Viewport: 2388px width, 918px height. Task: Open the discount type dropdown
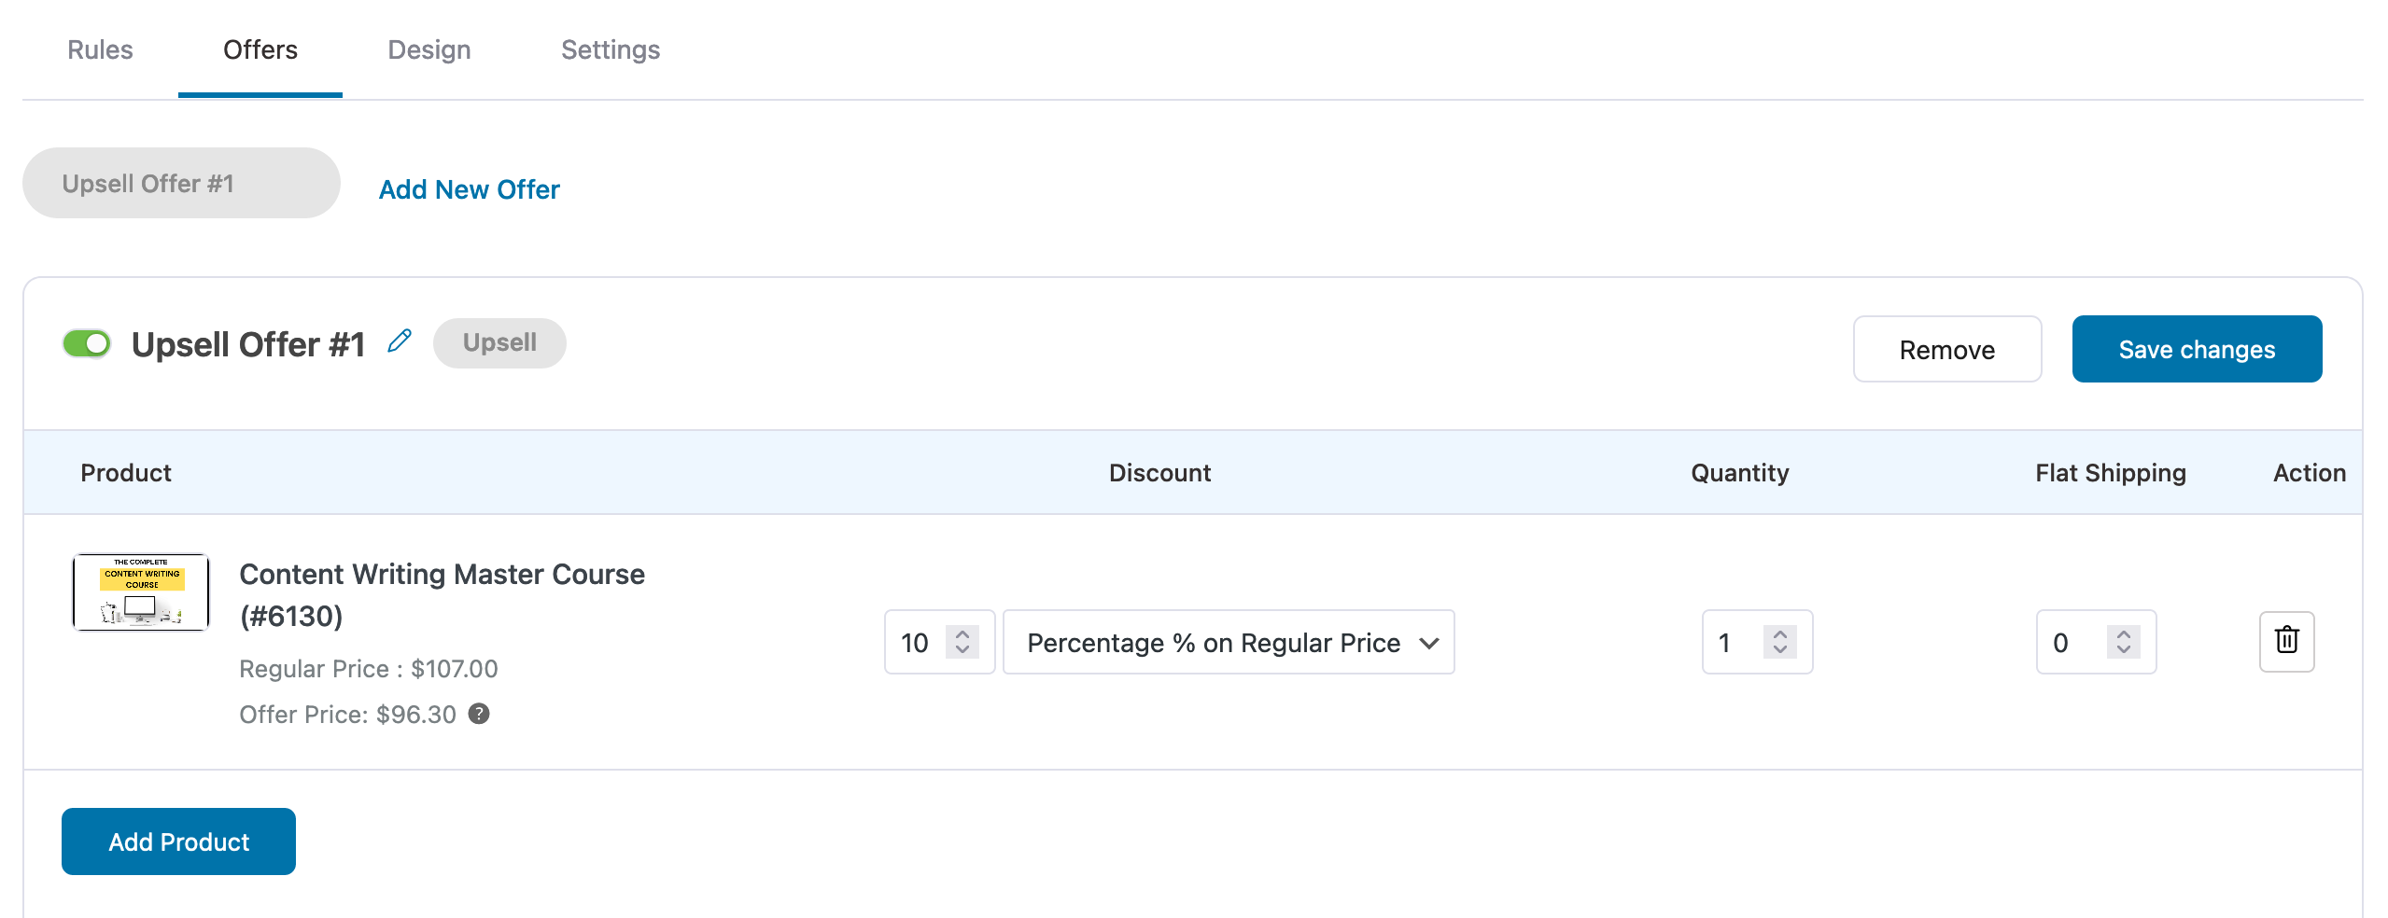pyautogui.click(x=1228, y=642)
